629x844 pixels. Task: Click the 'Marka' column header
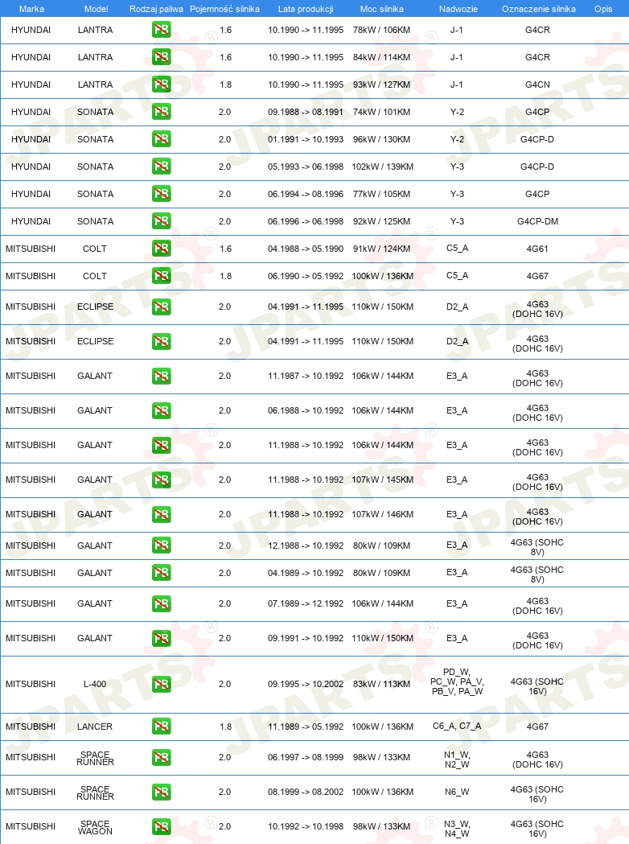coord(31,9)
